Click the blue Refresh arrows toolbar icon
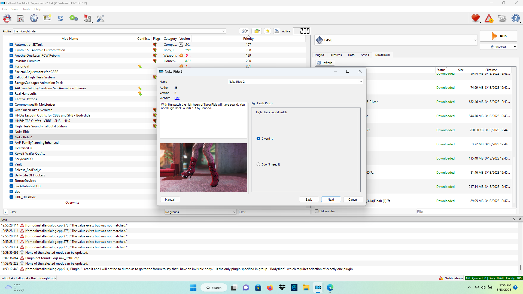Viewport: 523px width, 294px height. pos(60,18)
